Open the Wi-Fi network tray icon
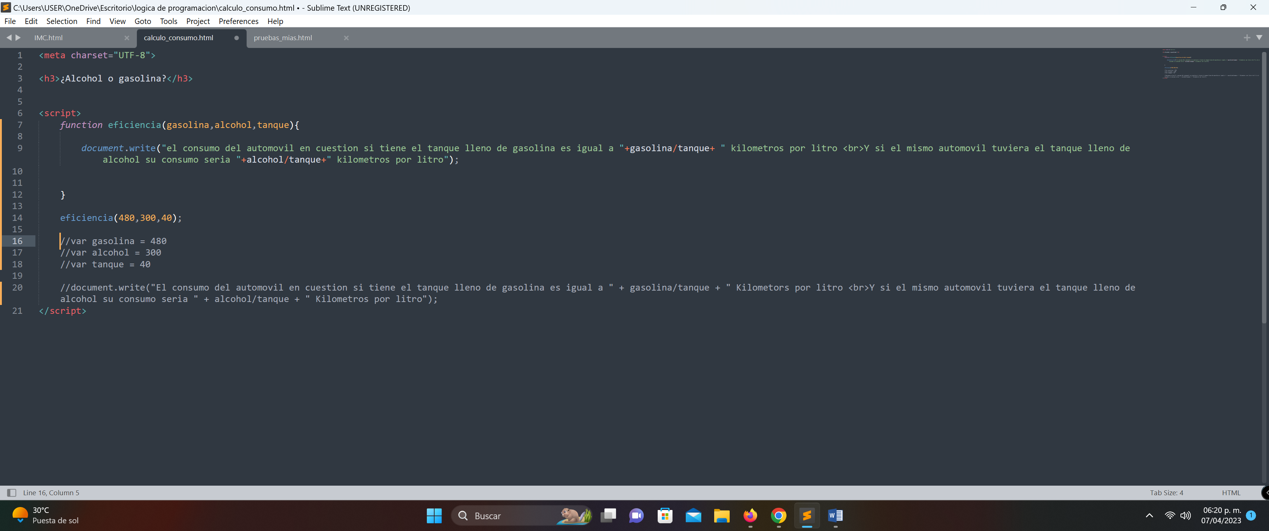Viewport: 1269px width, 531px height. 1169,516
